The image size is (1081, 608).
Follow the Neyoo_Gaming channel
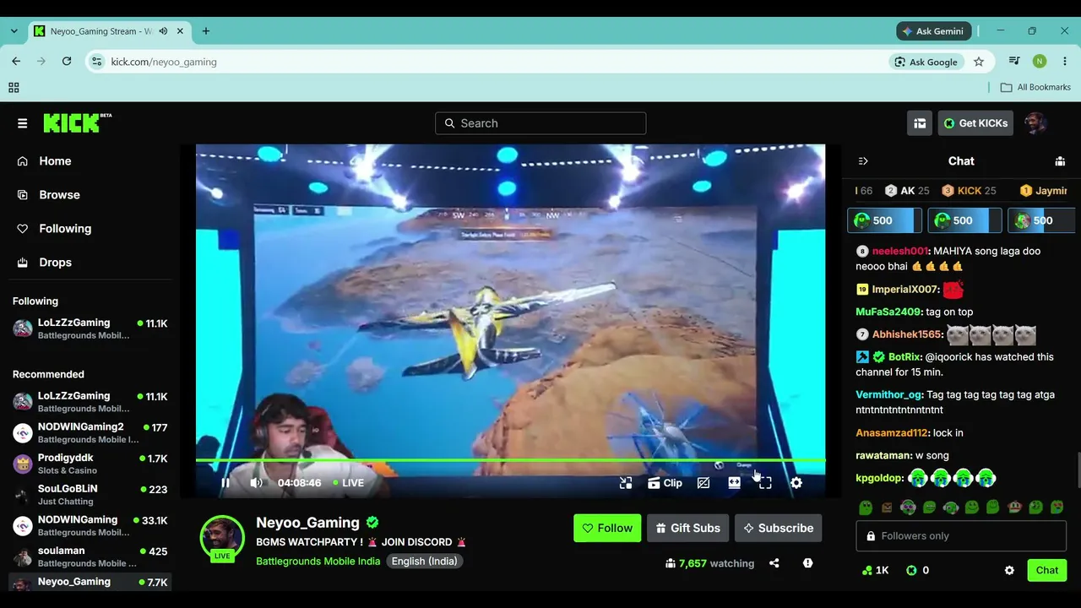click(x=607, y=528)
